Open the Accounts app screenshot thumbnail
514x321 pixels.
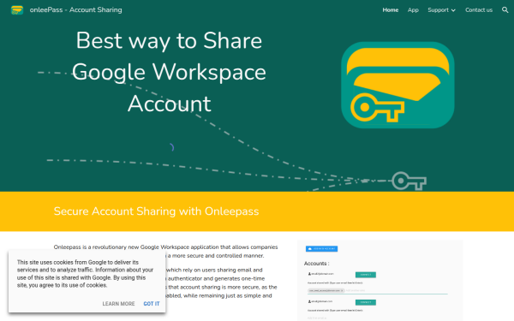(380, 281)
